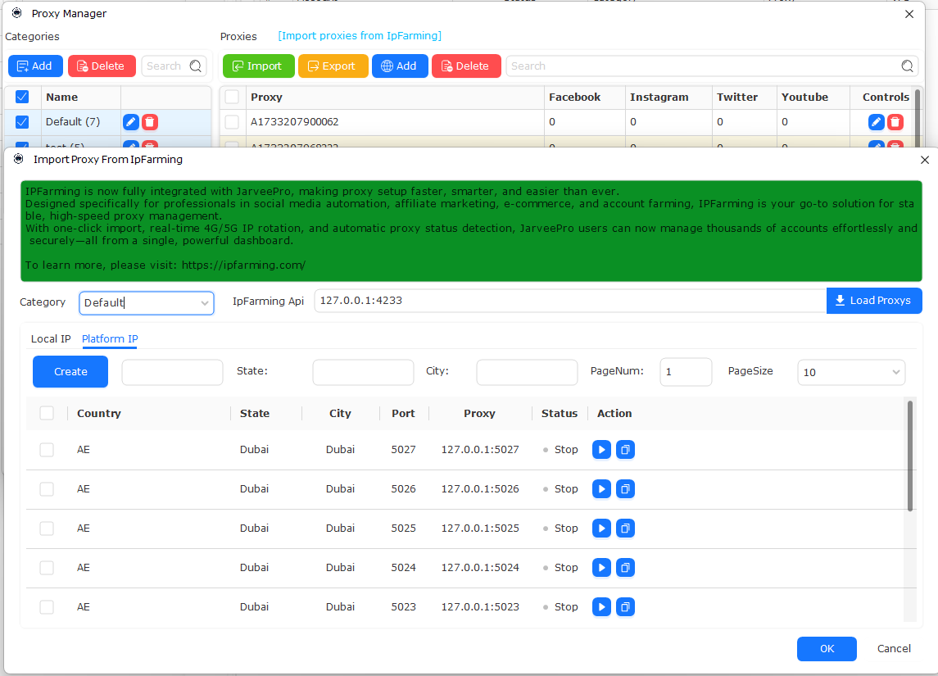Click the PageNum field showing 1

pos(686,372)
